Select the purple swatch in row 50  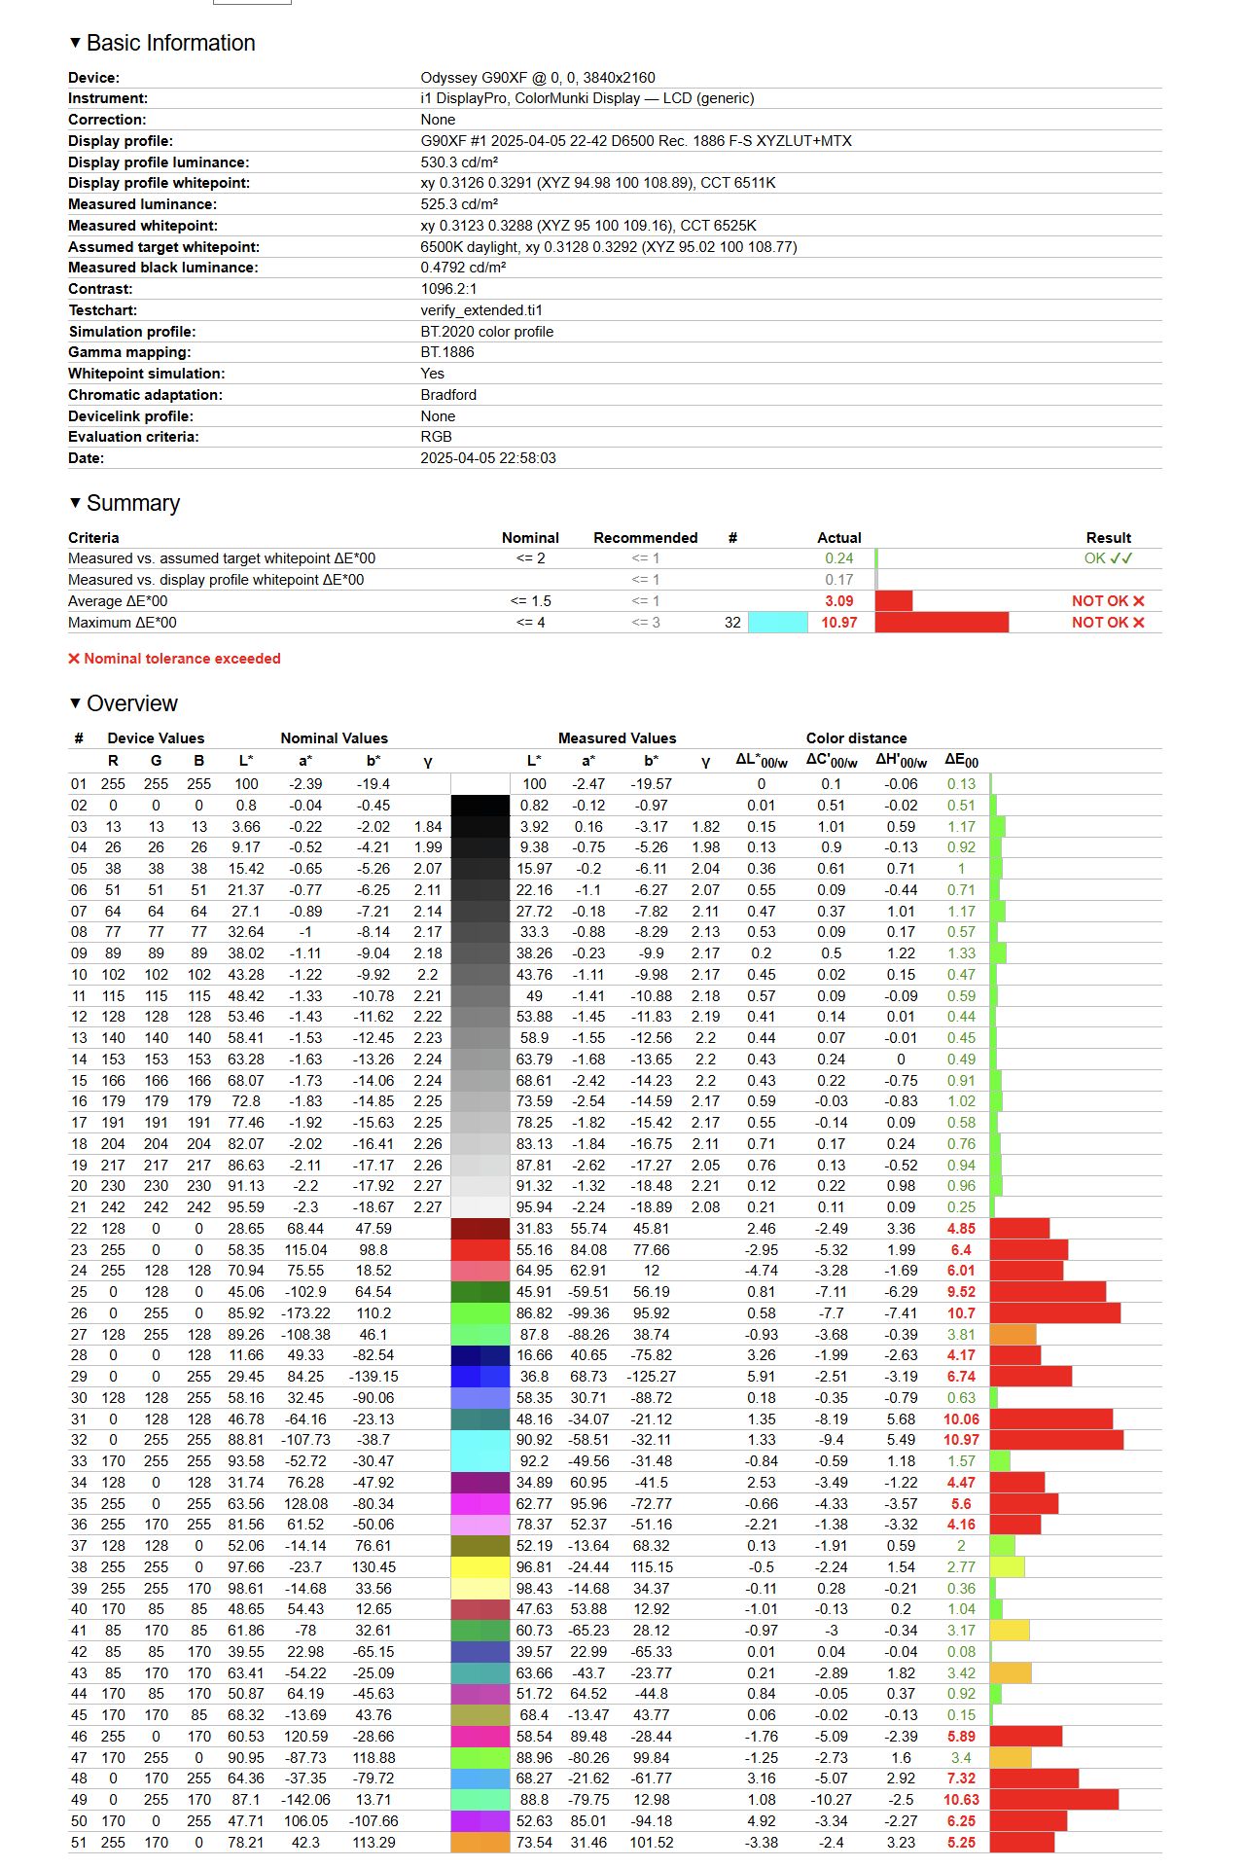click(480, 1821)
